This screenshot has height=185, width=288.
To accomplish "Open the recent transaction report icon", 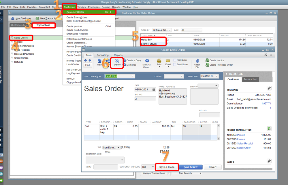I will (269, 129).
